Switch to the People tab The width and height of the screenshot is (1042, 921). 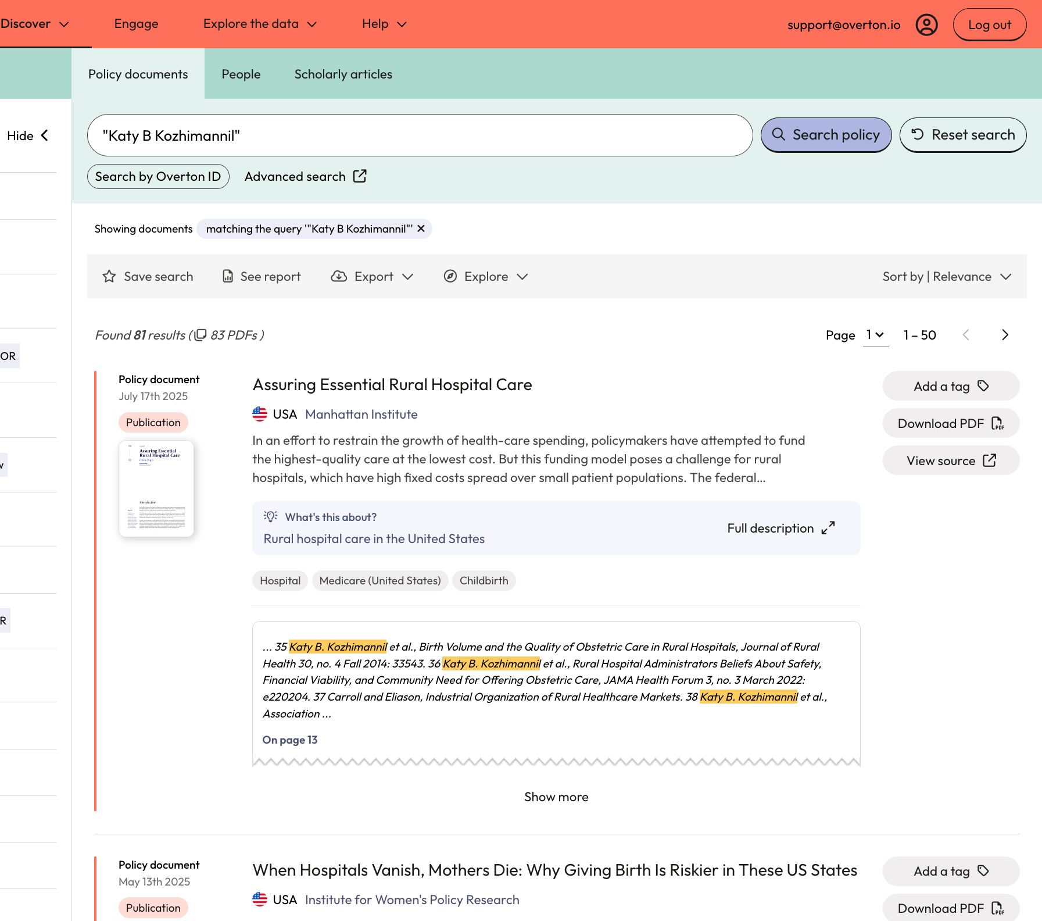(x=241, y=74)
